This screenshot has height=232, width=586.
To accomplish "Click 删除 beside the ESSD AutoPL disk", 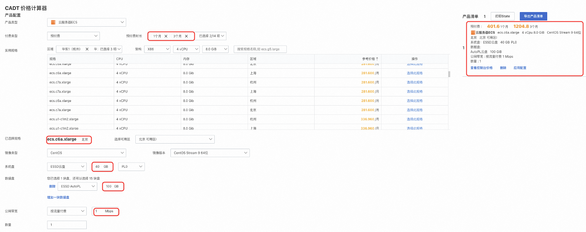I will pyautogui.click(x=52, y=186).
